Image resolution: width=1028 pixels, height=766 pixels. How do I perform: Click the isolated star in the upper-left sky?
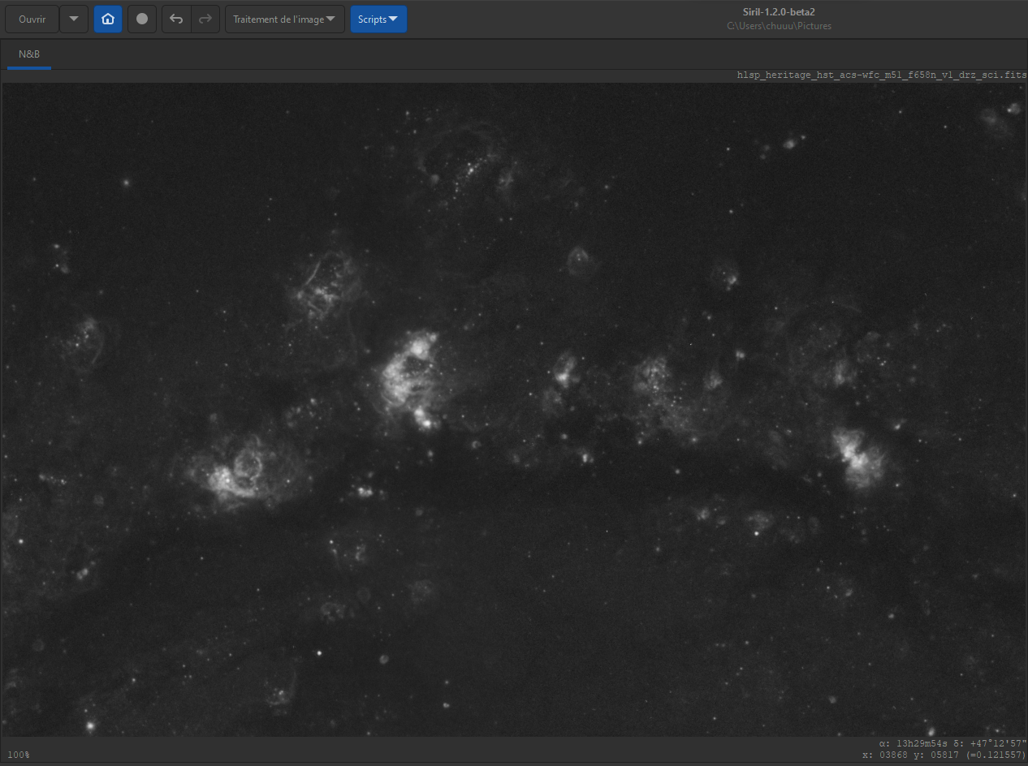point(126,183)
